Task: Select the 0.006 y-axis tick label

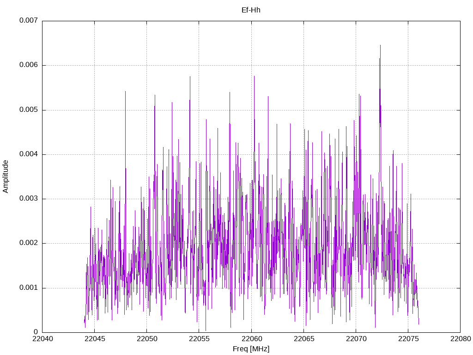Action: coord(29,65)
